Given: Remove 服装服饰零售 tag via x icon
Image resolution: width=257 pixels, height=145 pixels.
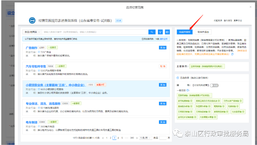Looking at the screenshot, I should (x=191, y=106).
